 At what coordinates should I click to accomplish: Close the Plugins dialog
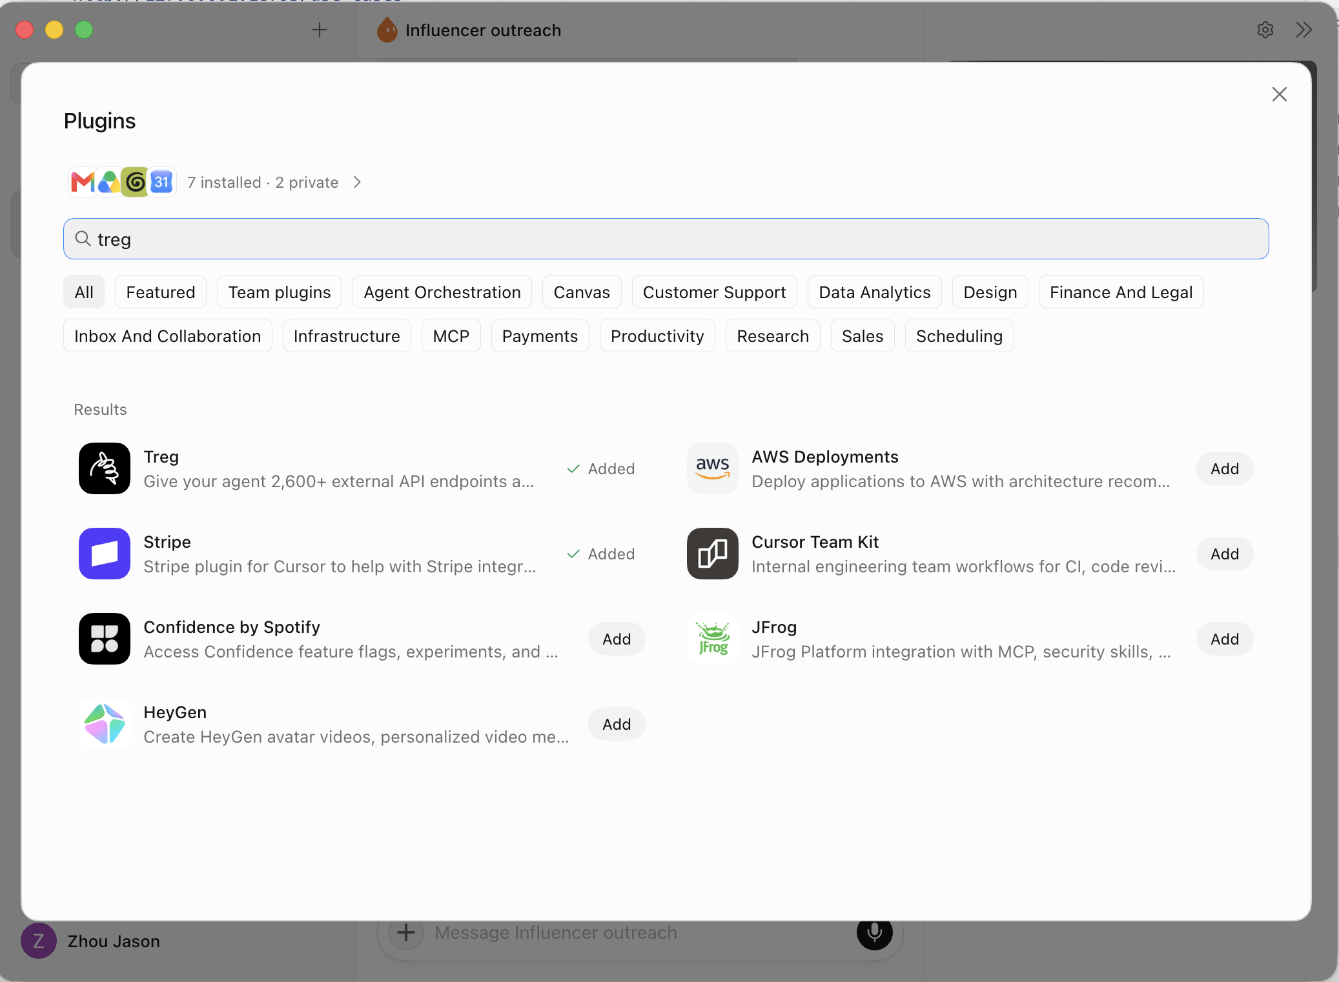click(x=1279, y=94)
